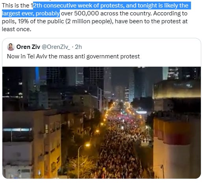Play the Tel Aviv protest video thumbnail
This screenshot has width=204, height=183.
tap(102, 123)
